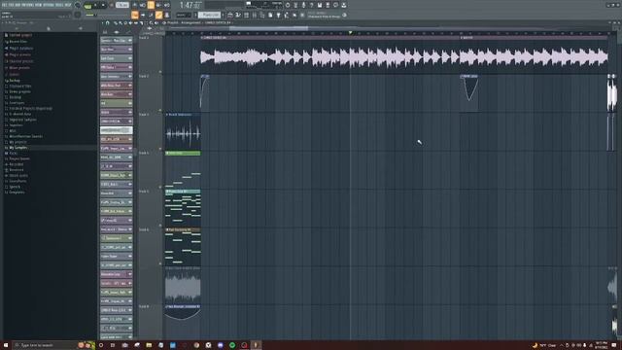
Task: Click the FL Studio taskbar icon
Action: coord(256,345)
